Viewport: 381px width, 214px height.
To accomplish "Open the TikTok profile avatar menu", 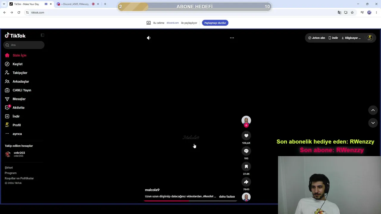I will click(x=370, y=38).
